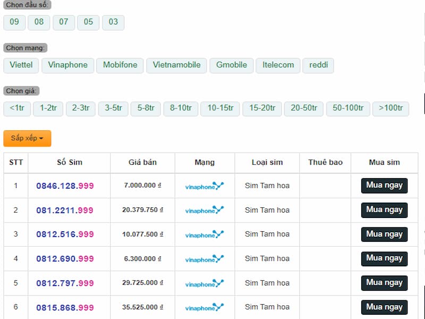Filter by Itelecom network
The image size is (425, 319).
pos(278,65)
